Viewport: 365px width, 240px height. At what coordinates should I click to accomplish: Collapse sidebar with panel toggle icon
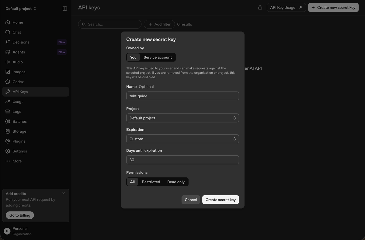(x=65, y=9)
